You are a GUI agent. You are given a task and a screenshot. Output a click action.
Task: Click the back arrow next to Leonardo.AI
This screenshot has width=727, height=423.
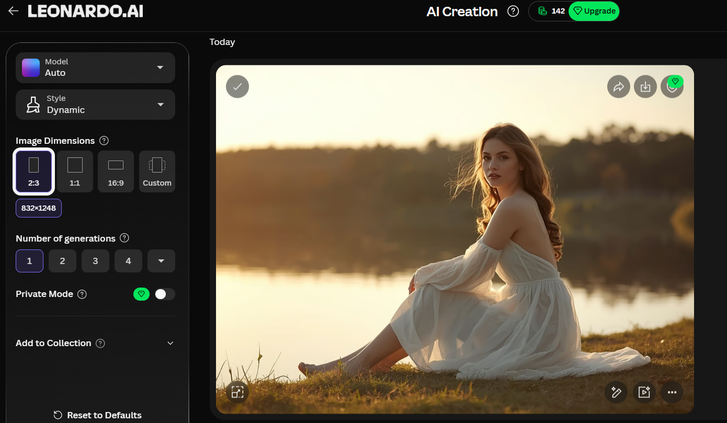13,11
